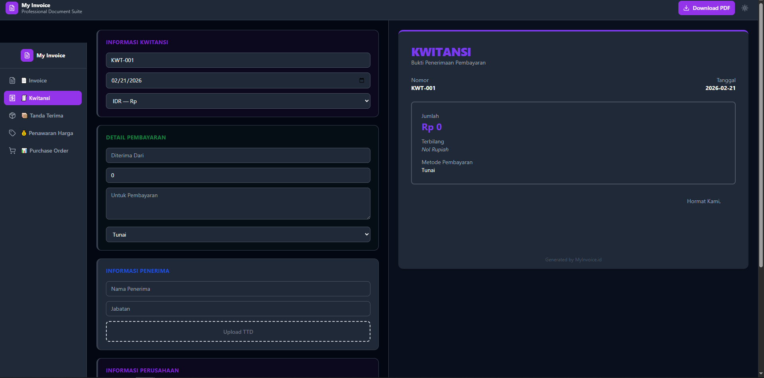
Task: Click the Upload TTD dashed area
Action: (x=238, y=331)
